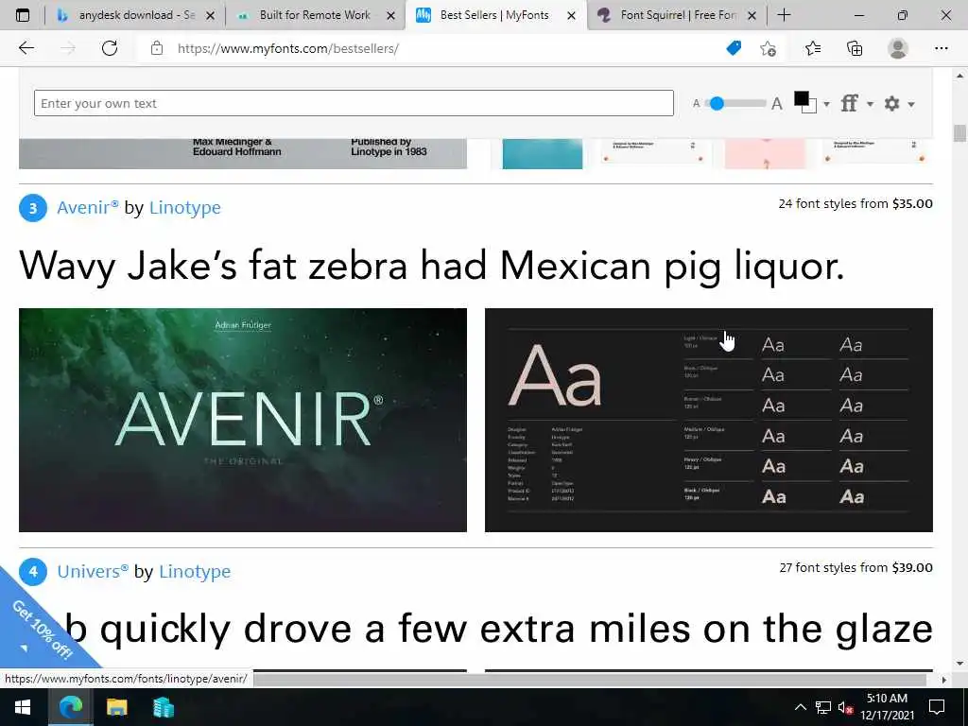Open the taskbar clock and date

coord(887,707)
